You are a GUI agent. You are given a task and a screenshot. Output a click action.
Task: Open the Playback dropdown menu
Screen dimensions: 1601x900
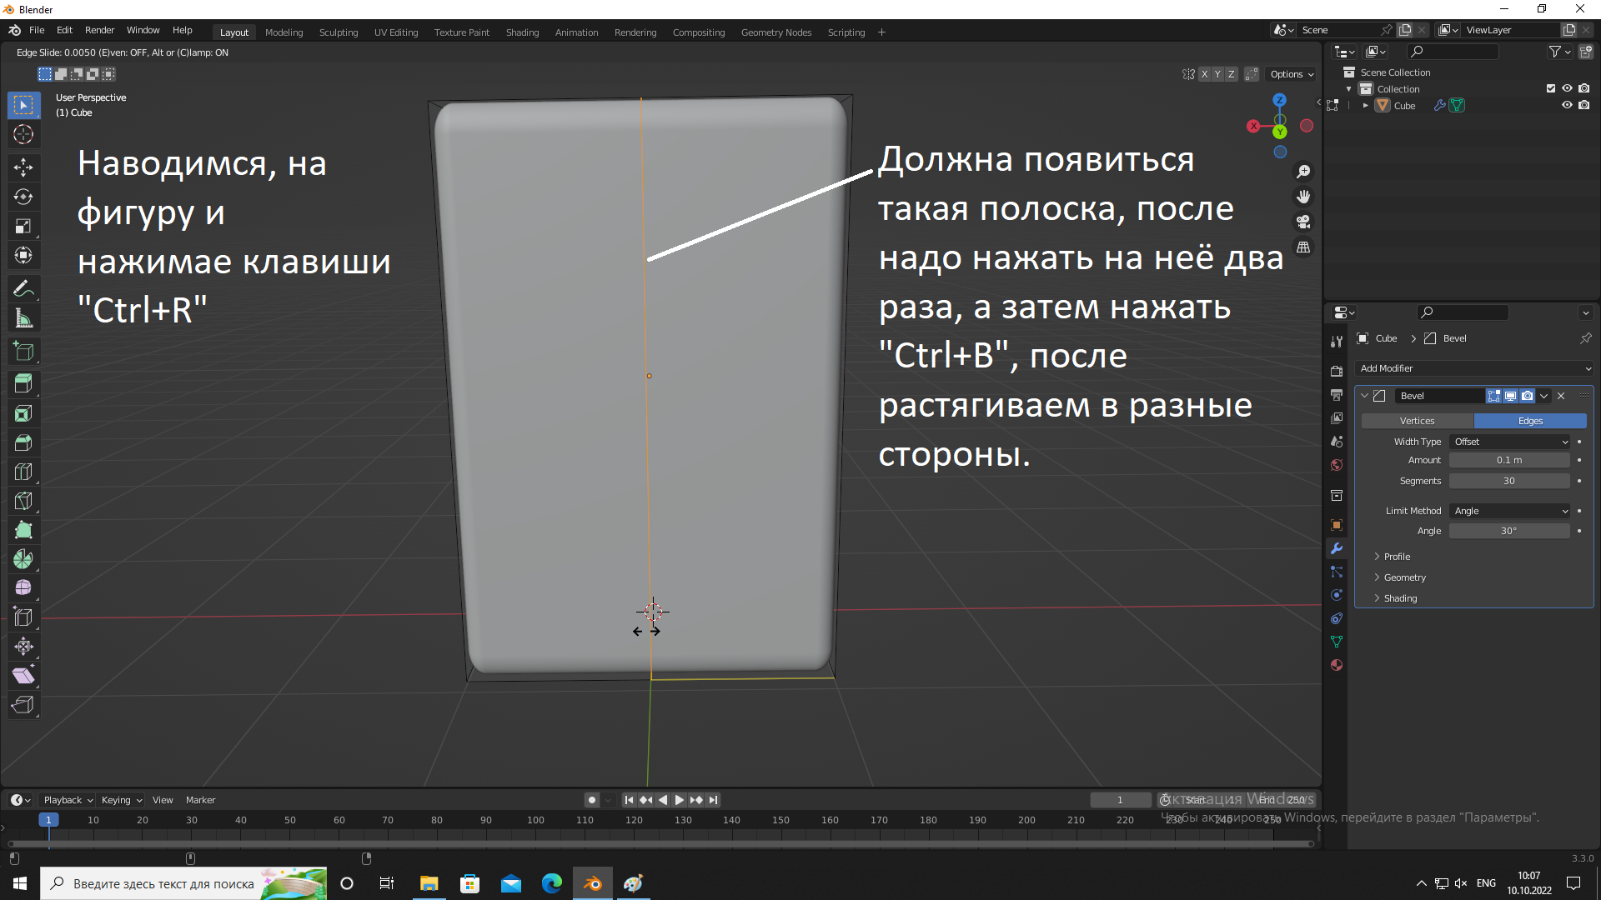68,800
